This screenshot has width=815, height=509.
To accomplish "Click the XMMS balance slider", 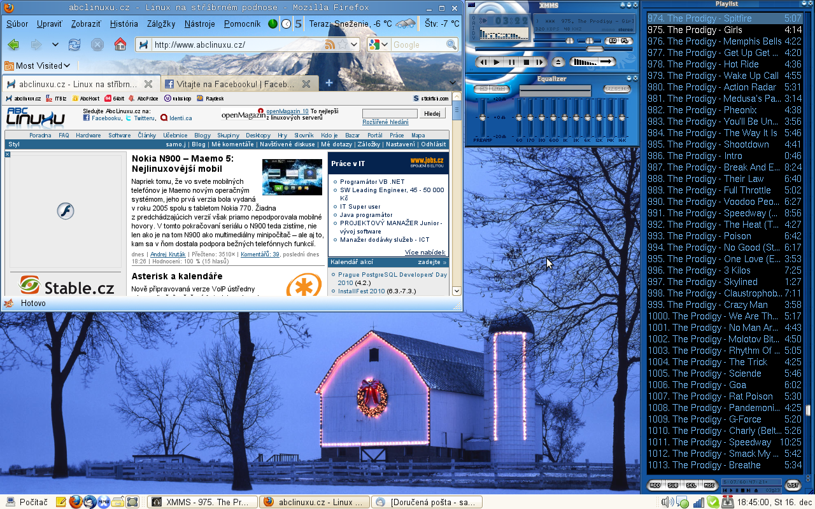I will tap(589, 41).
